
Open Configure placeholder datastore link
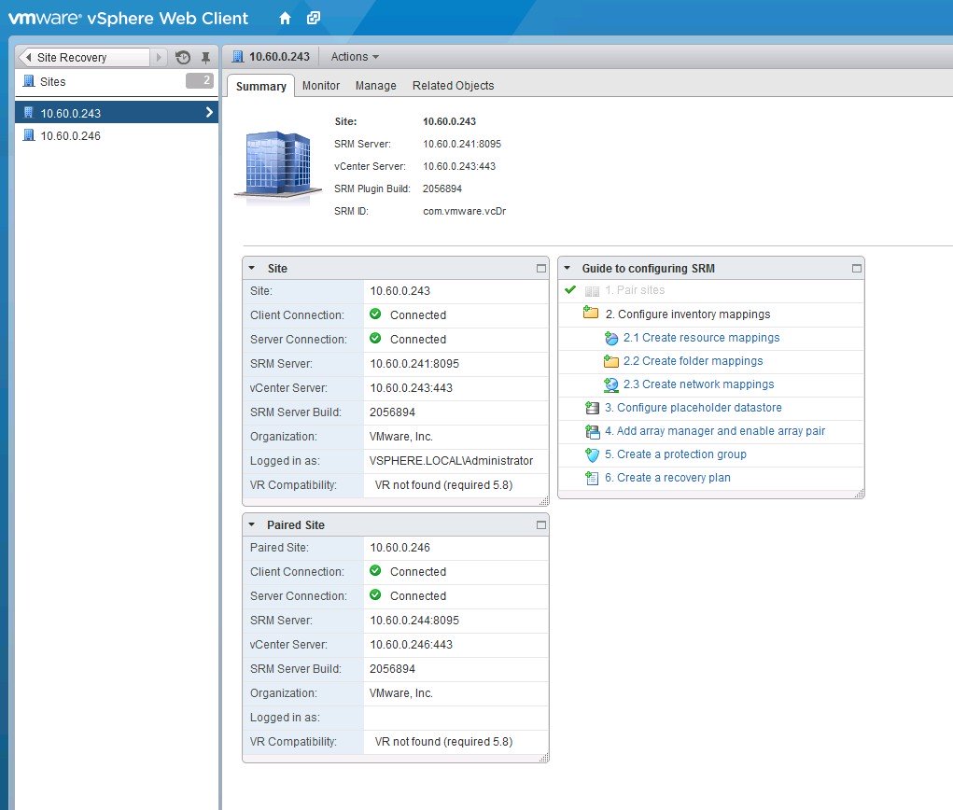[x=693, y=408]
